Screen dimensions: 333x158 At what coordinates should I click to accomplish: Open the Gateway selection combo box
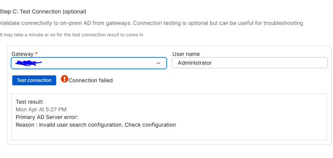tap(89, 63)
